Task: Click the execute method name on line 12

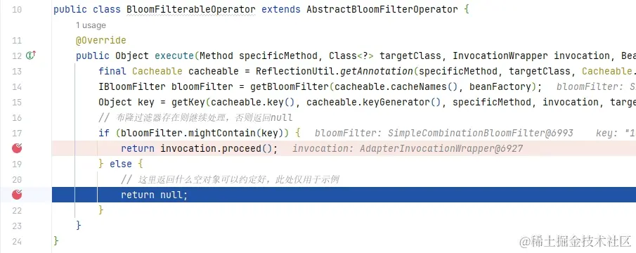Action: (174, 56)
